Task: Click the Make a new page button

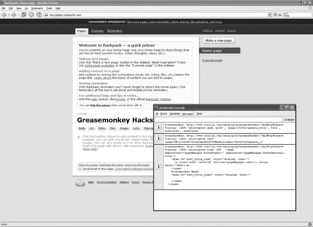Action: (x=219, y=40)
